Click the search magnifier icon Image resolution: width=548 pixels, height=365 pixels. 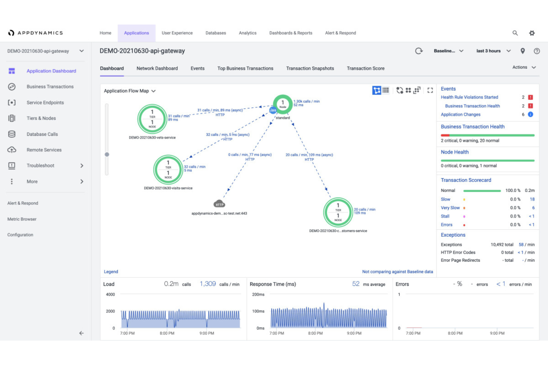[515, 33]
